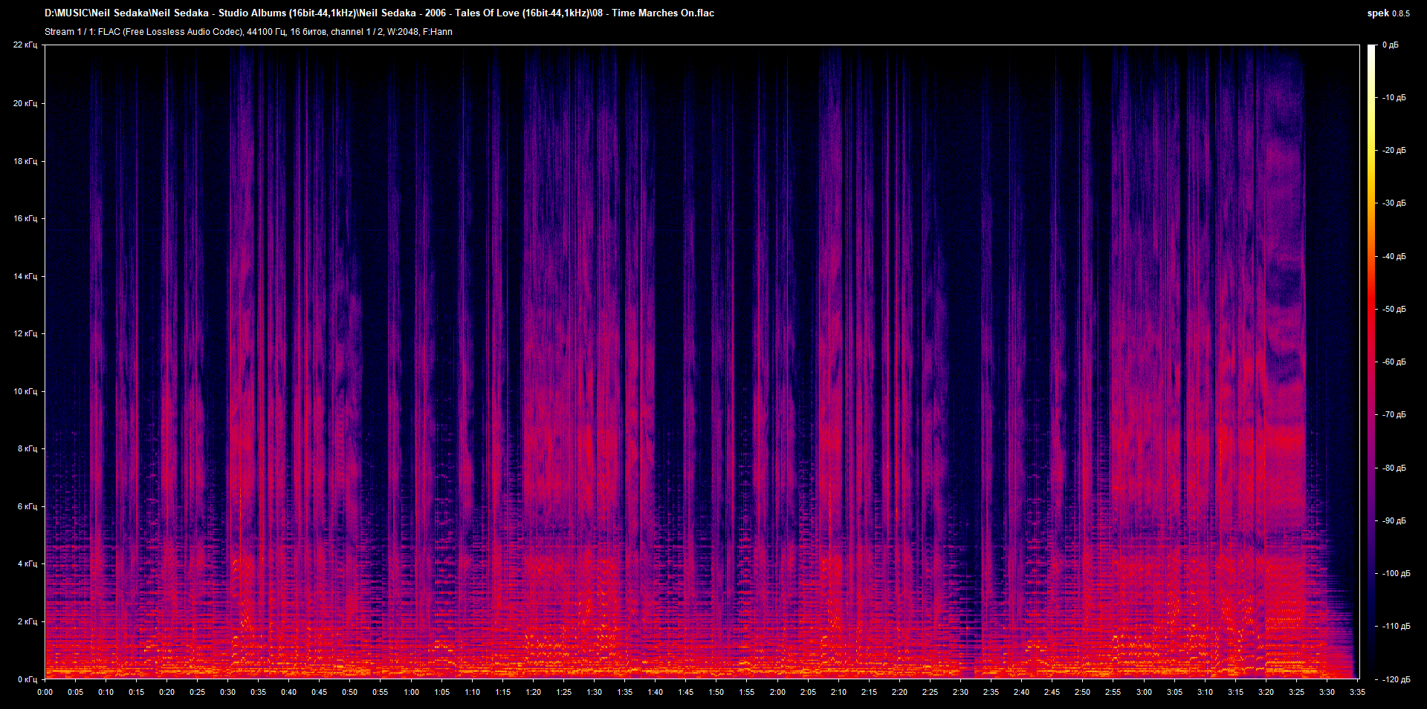1427x709 pixels.
Task: Click the spek 0.8.5 version label
Action: [x=1388, y=13]
